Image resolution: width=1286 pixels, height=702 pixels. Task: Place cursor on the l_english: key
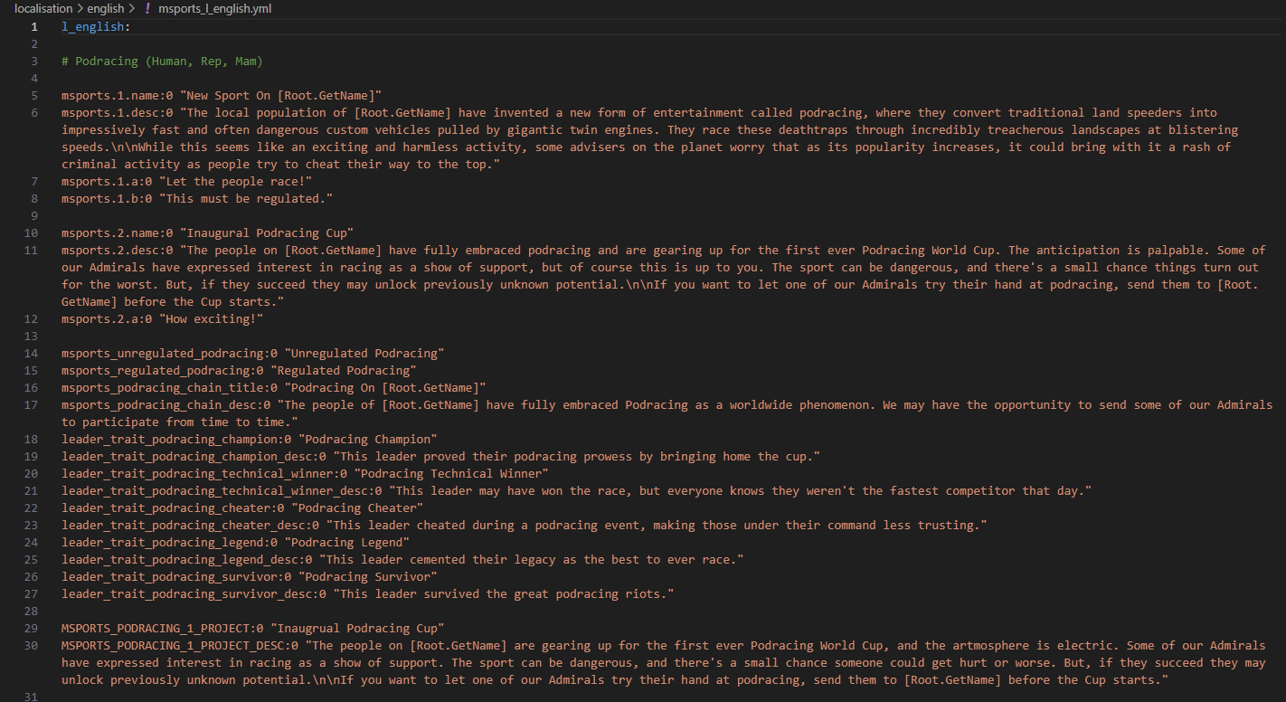pyautogui.click(x=96, y=26)
